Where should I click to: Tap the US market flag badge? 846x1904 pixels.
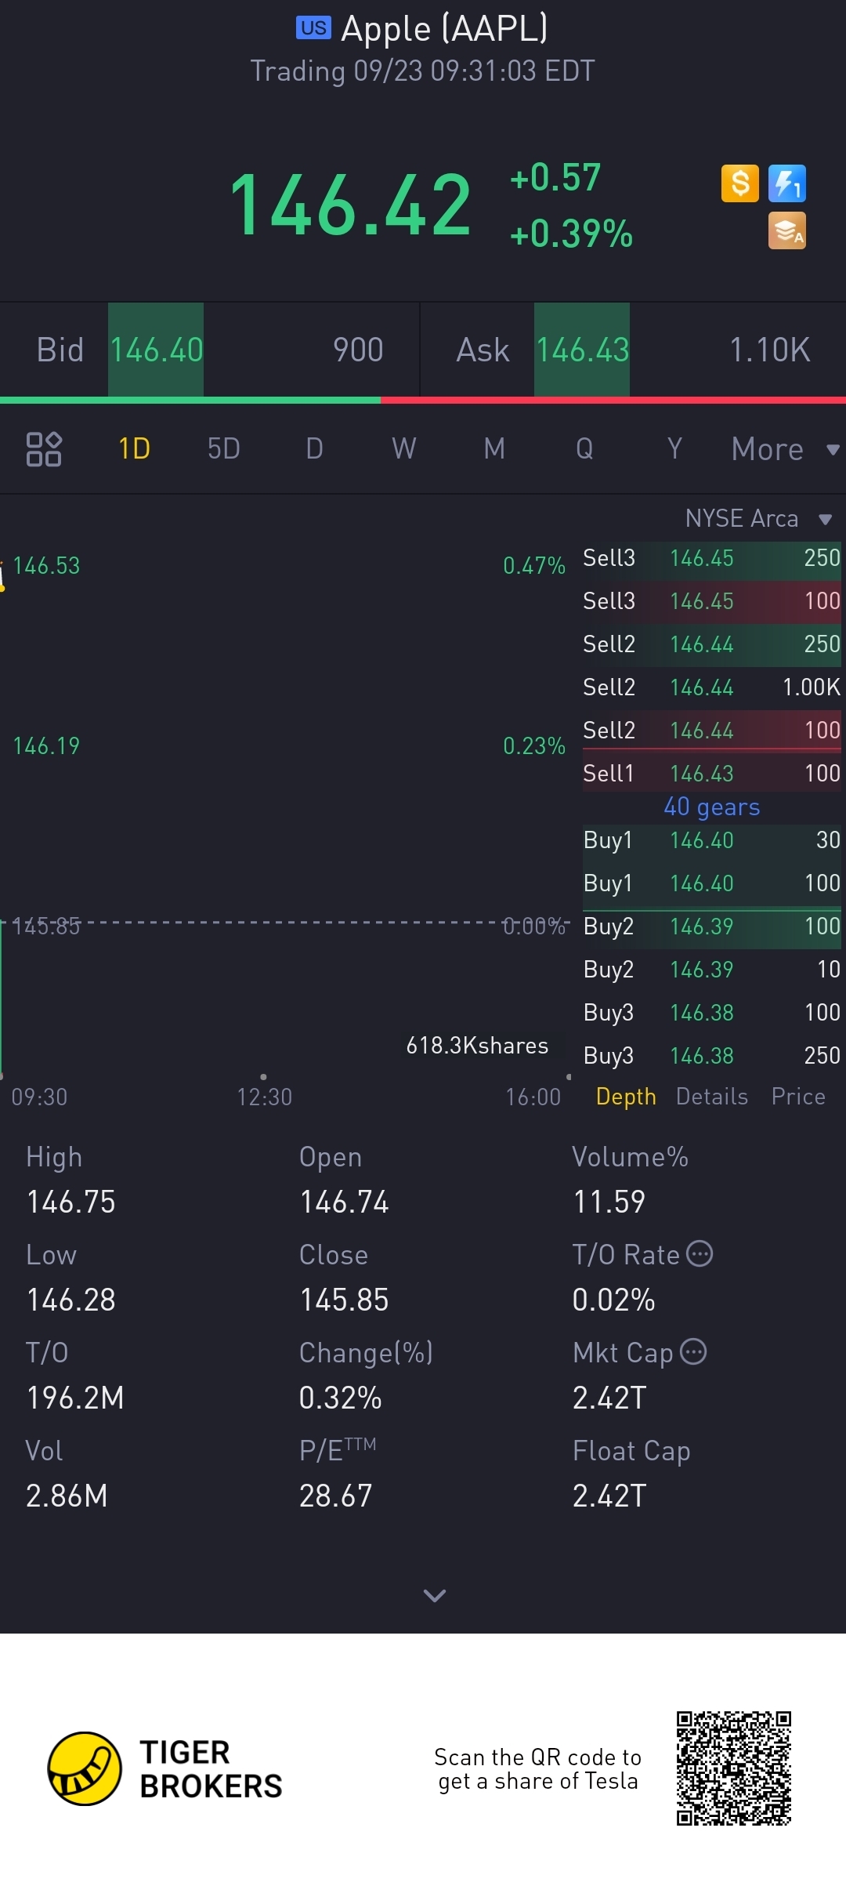click(x=313, y=27)
